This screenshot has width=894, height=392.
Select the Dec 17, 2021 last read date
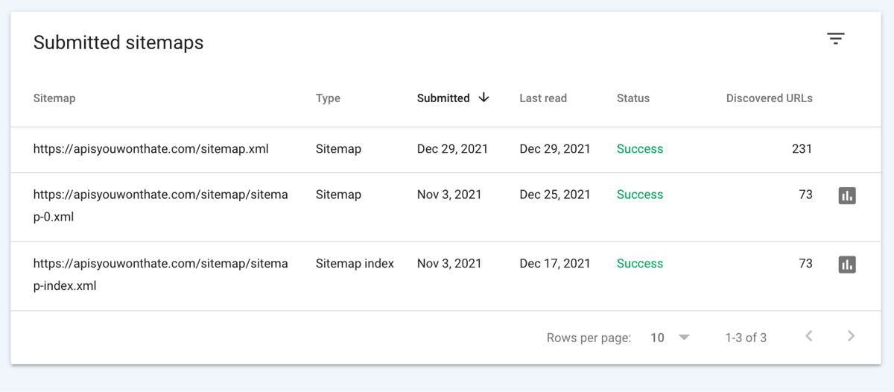click(x=555, y=264)
